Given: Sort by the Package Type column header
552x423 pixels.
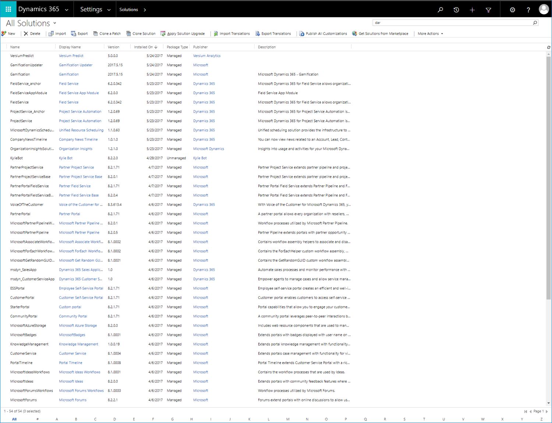Looking at the screenshot, I should (x=177, y=47).
